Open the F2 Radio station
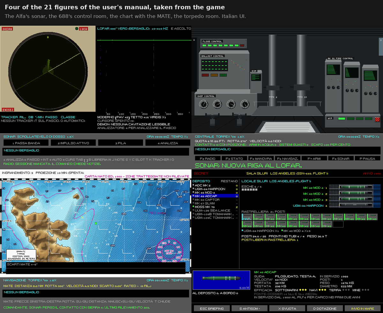 208,158
